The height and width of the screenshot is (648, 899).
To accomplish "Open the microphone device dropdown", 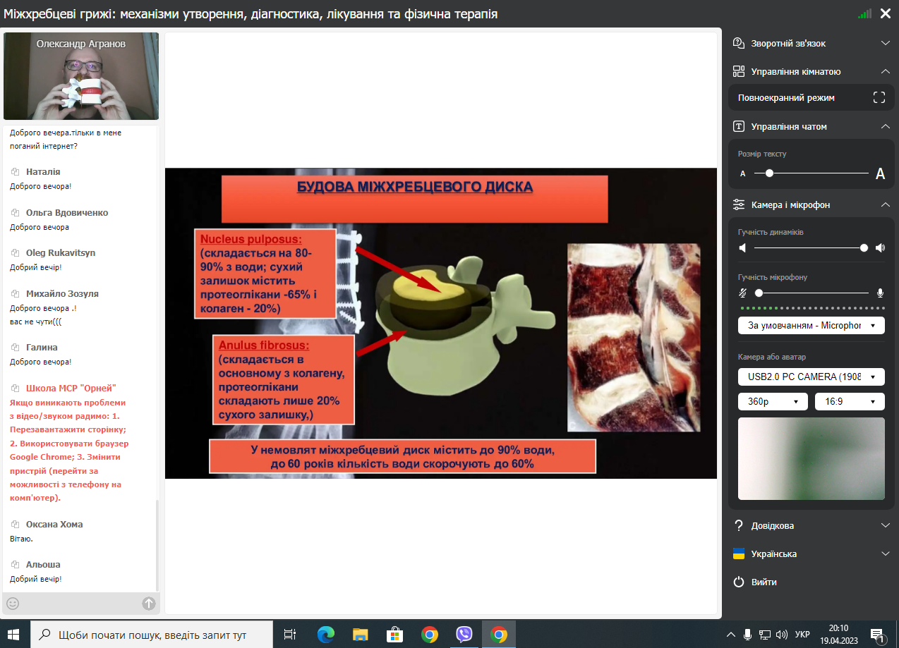I will (811, 326).
